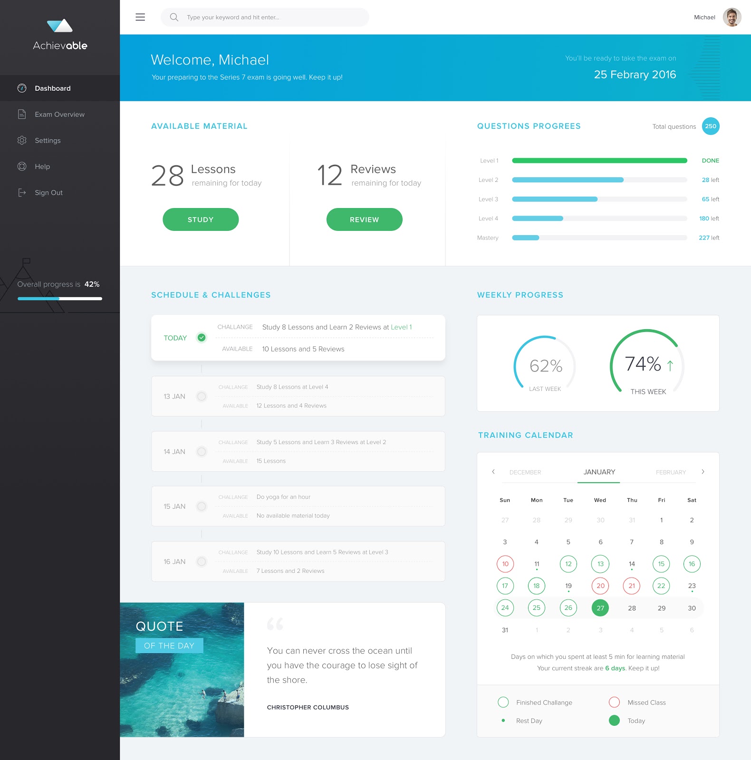Click the REVIEW button
Image resolution: width=751 pixels, height=760 pixels.
(365, 219)
